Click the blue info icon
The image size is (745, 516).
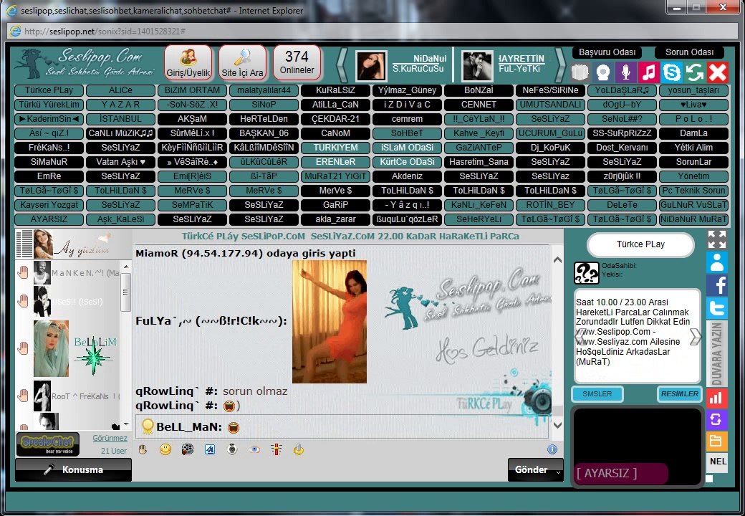tap(552, 449)
